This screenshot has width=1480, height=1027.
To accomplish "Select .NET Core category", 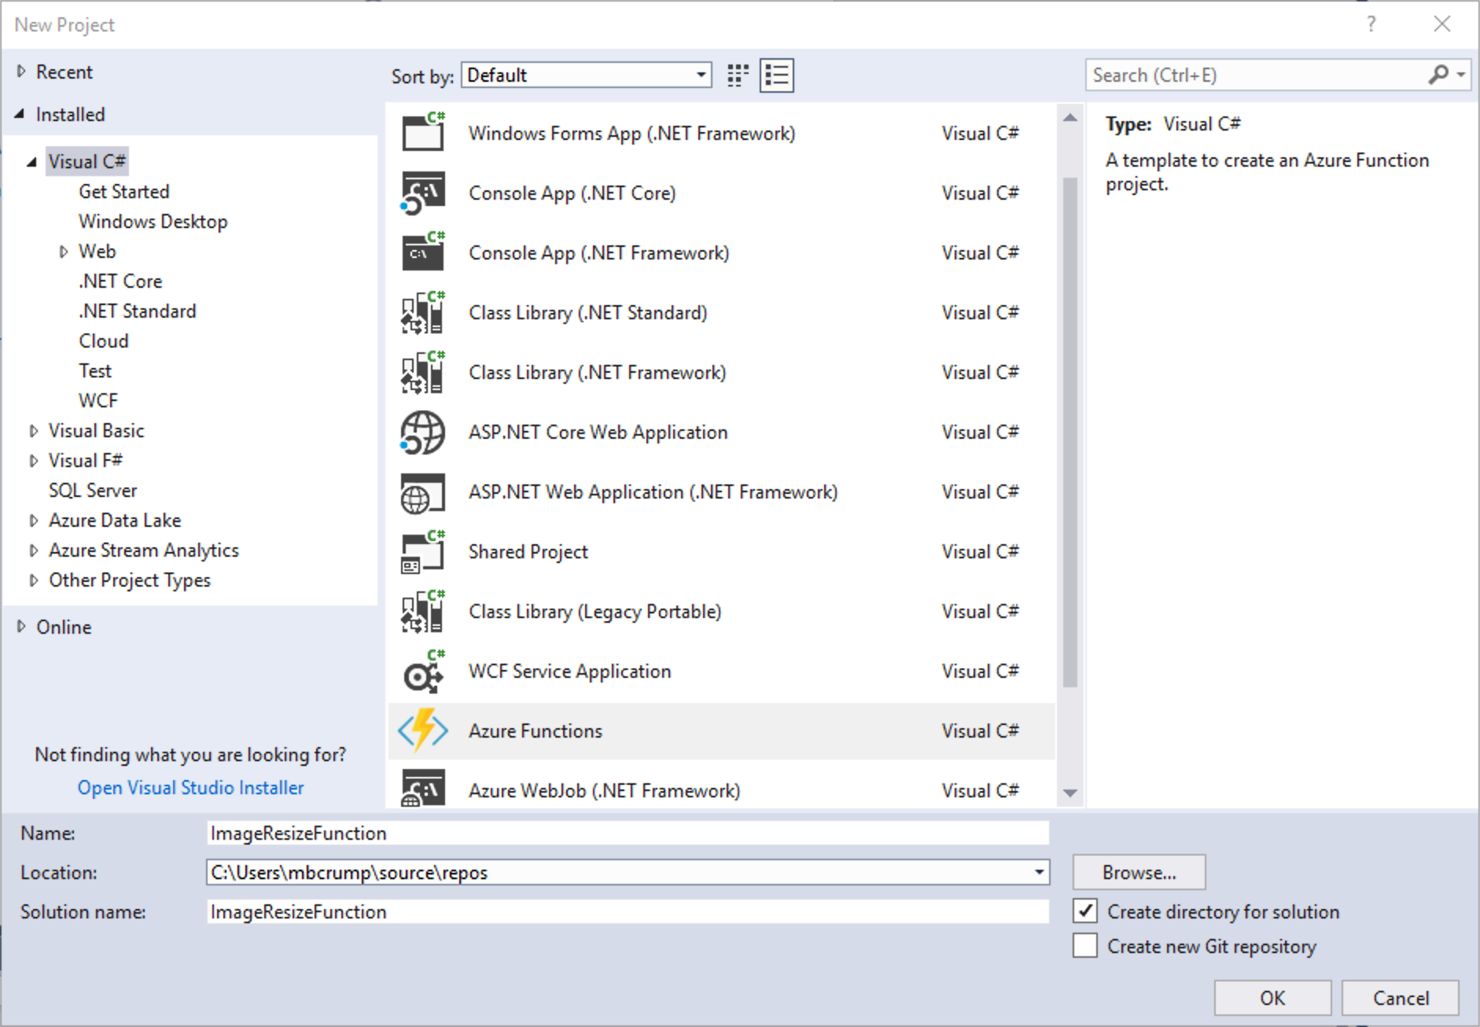I will [120, 281].
